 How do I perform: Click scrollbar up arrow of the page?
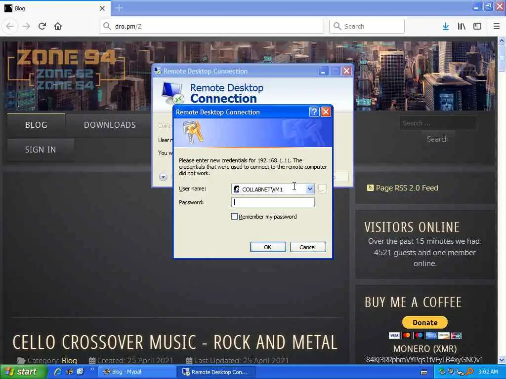click(x=502, y=40)
